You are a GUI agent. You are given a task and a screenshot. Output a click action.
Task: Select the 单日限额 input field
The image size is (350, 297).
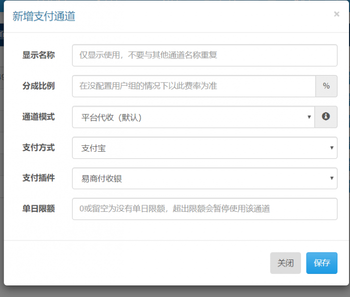(x=204, y=209)
